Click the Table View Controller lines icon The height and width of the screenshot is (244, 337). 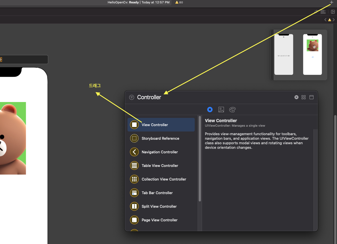(x=134, y=166)
